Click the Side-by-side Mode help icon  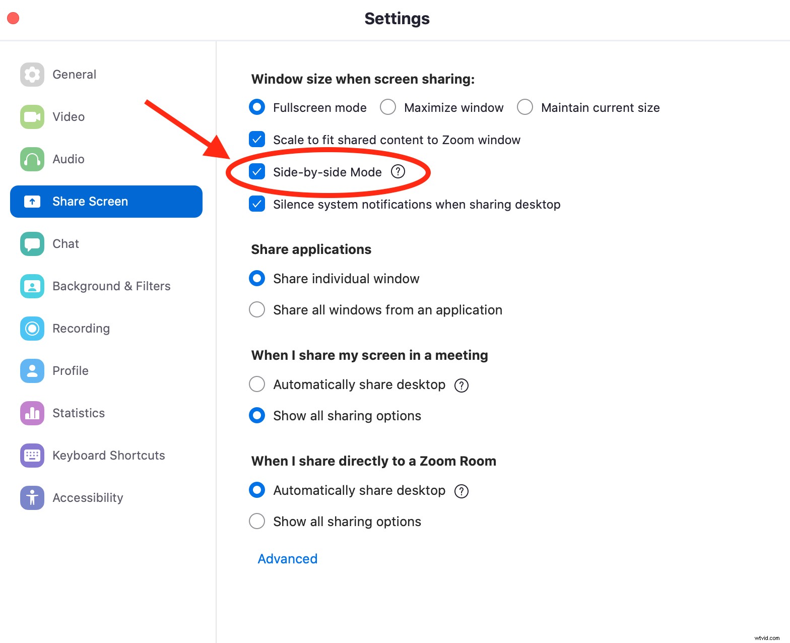[398, 172]
